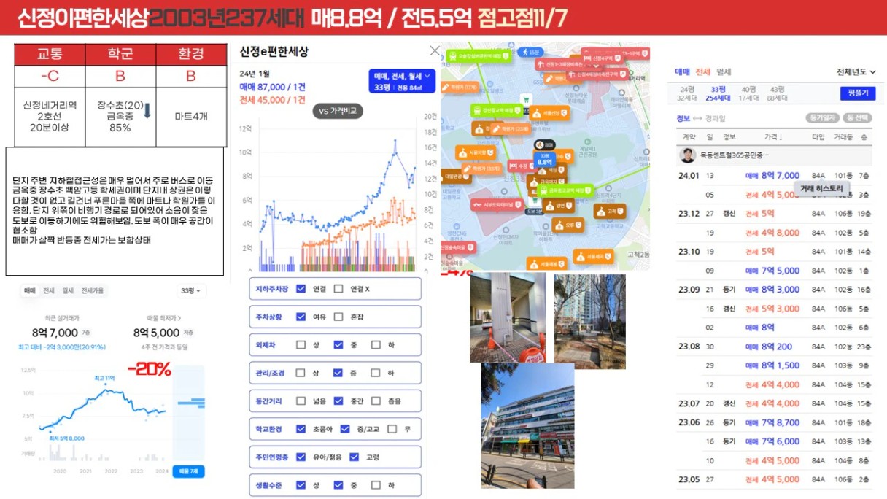Click the 목동센트럴365 agent profile photo

(687, 155)
